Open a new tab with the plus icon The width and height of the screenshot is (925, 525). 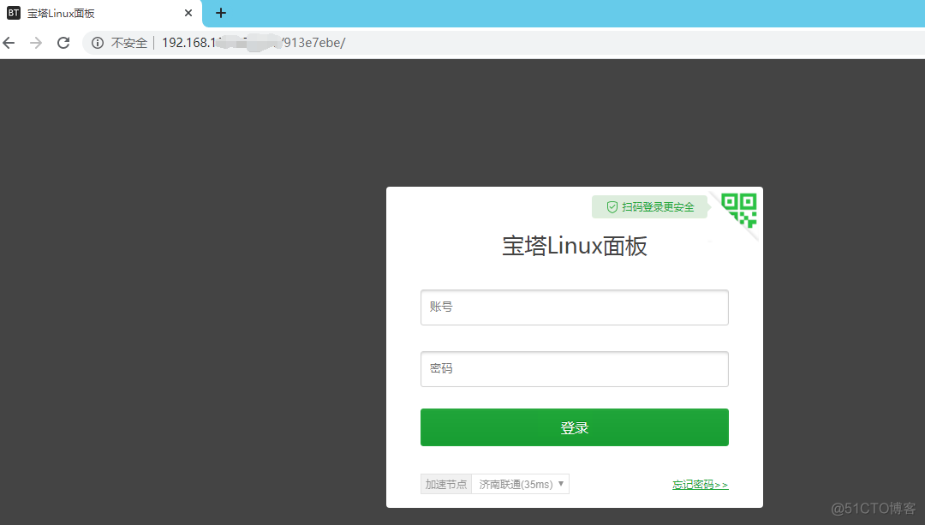coord(221,13)
